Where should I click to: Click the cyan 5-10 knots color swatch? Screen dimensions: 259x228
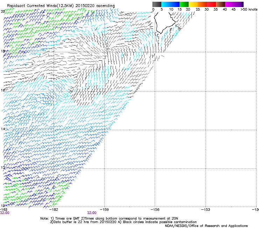pyautogui.click(x=166, y=4)
